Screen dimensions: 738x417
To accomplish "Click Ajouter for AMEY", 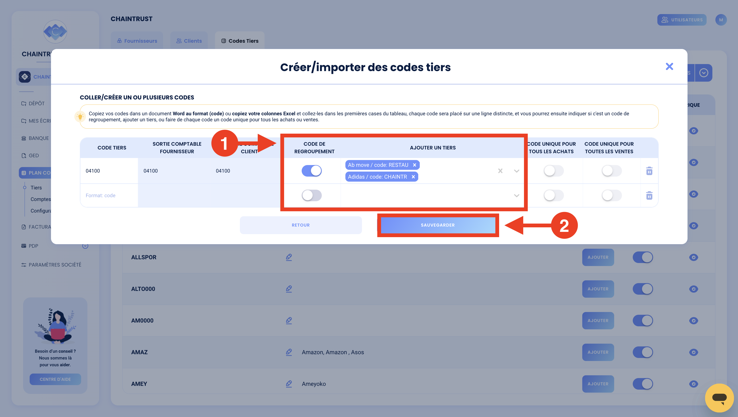I will tap(598, 384).
